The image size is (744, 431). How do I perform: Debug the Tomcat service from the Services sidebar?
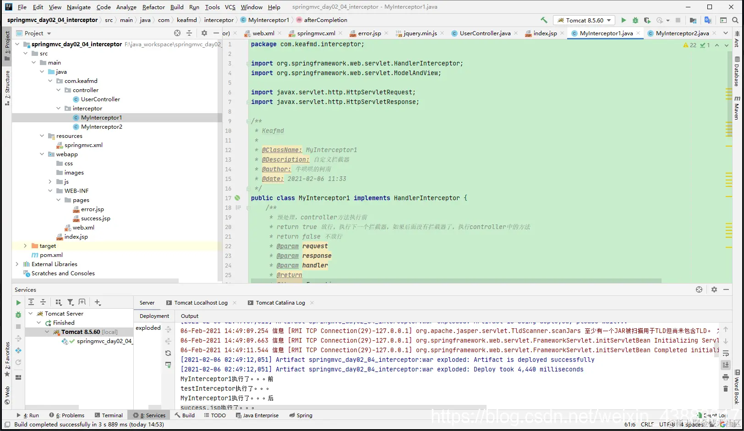(x=18, y=315)
